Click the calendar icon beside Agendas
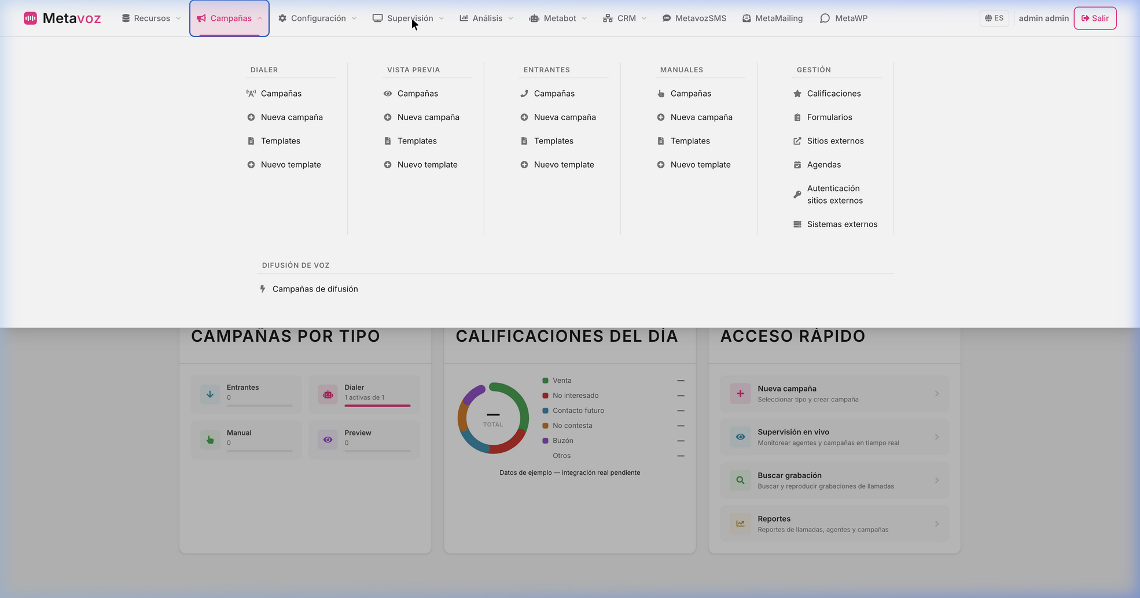The image size is (1140, 598). [797, 165]
